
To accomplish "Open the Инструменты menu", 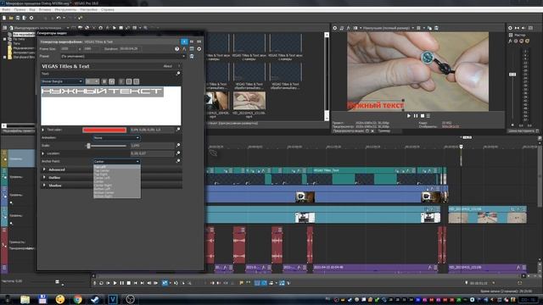I will click(x=66, y=9).
